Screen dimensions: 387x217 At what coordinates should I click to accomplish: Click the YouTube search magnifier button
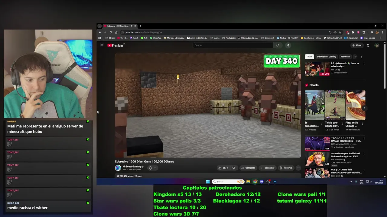click(278, 45)
